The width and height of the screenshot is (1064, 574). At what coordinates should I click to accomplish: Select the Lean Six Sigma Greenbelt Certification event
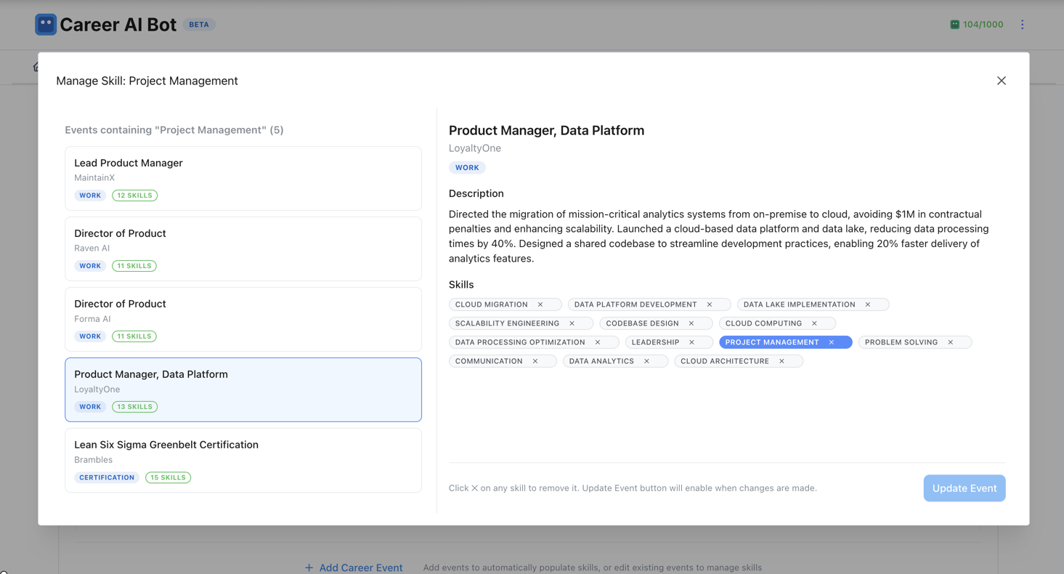(x=243, y=460)
